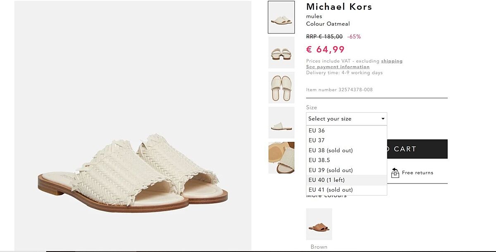
Task: Open the shipping link
Action: (391, 61)
